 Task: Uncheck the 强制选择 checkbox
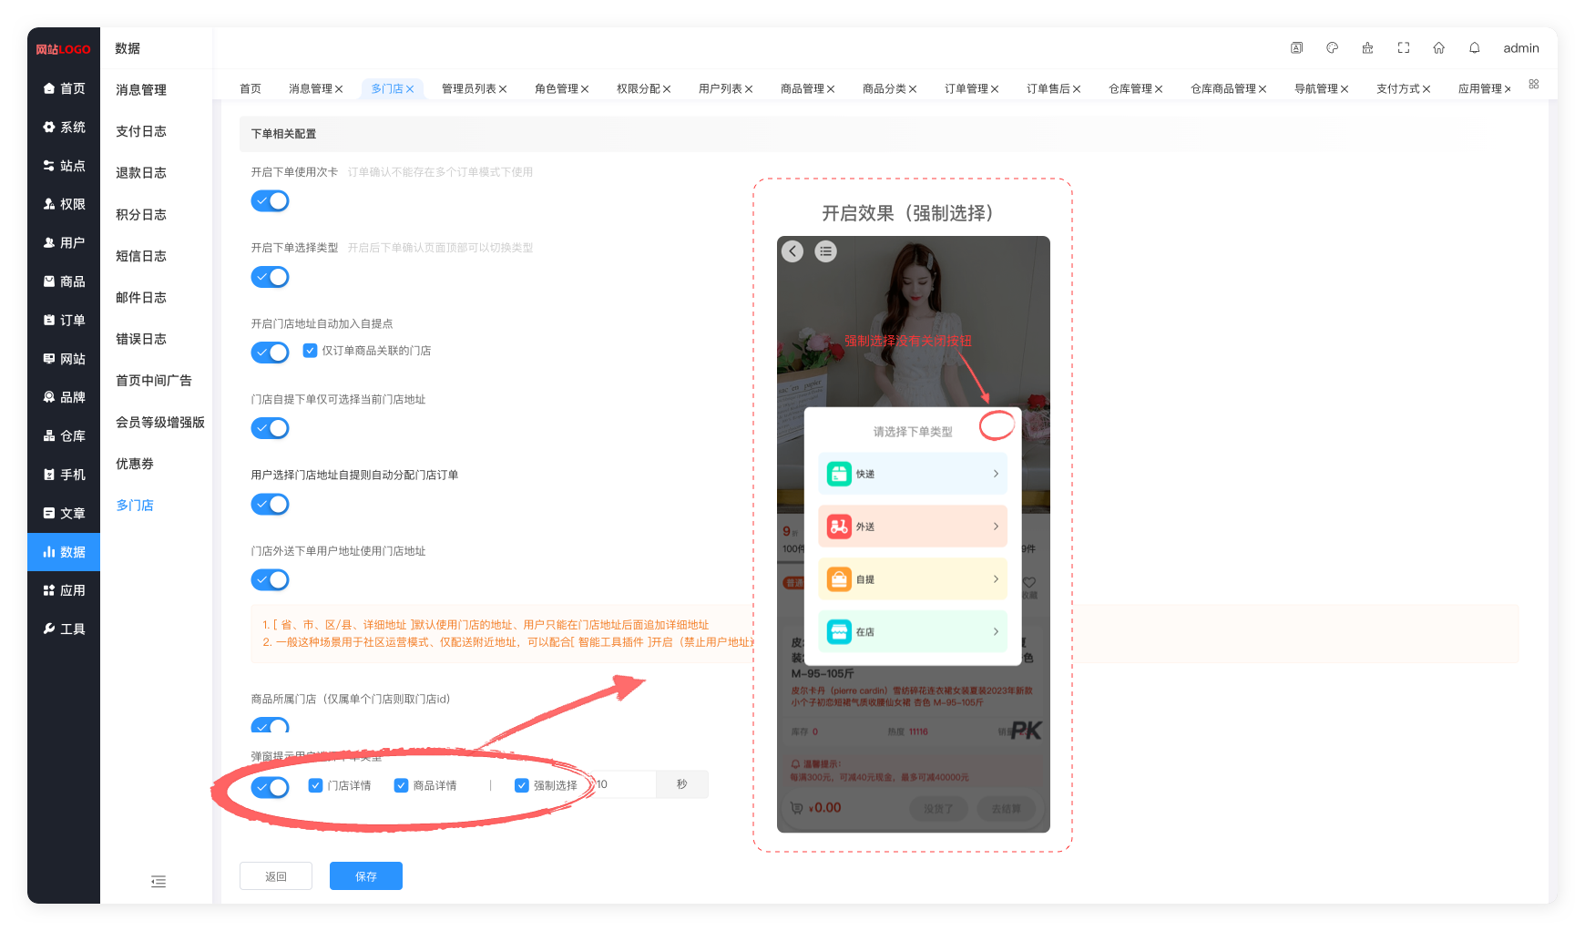522,785
